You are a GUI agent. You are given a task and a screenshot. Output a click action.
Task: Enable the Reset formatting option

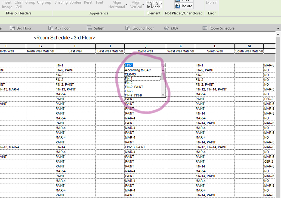[88, 2]
